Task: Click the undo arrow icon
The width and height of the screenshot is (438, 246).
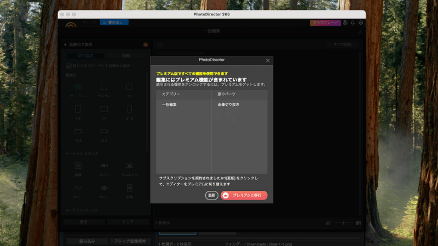Action: [85, 22]
